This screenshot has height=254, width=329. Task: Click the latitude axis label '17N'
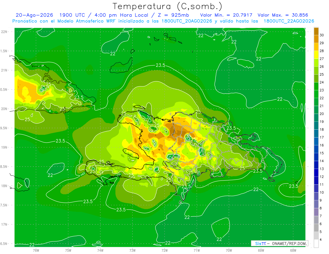pos(4,224)
